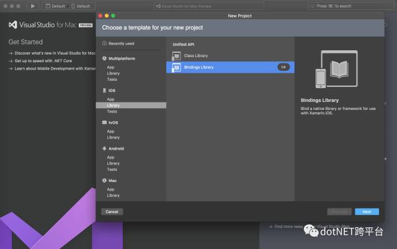Click the yellow minimize button of New Project

107,16
